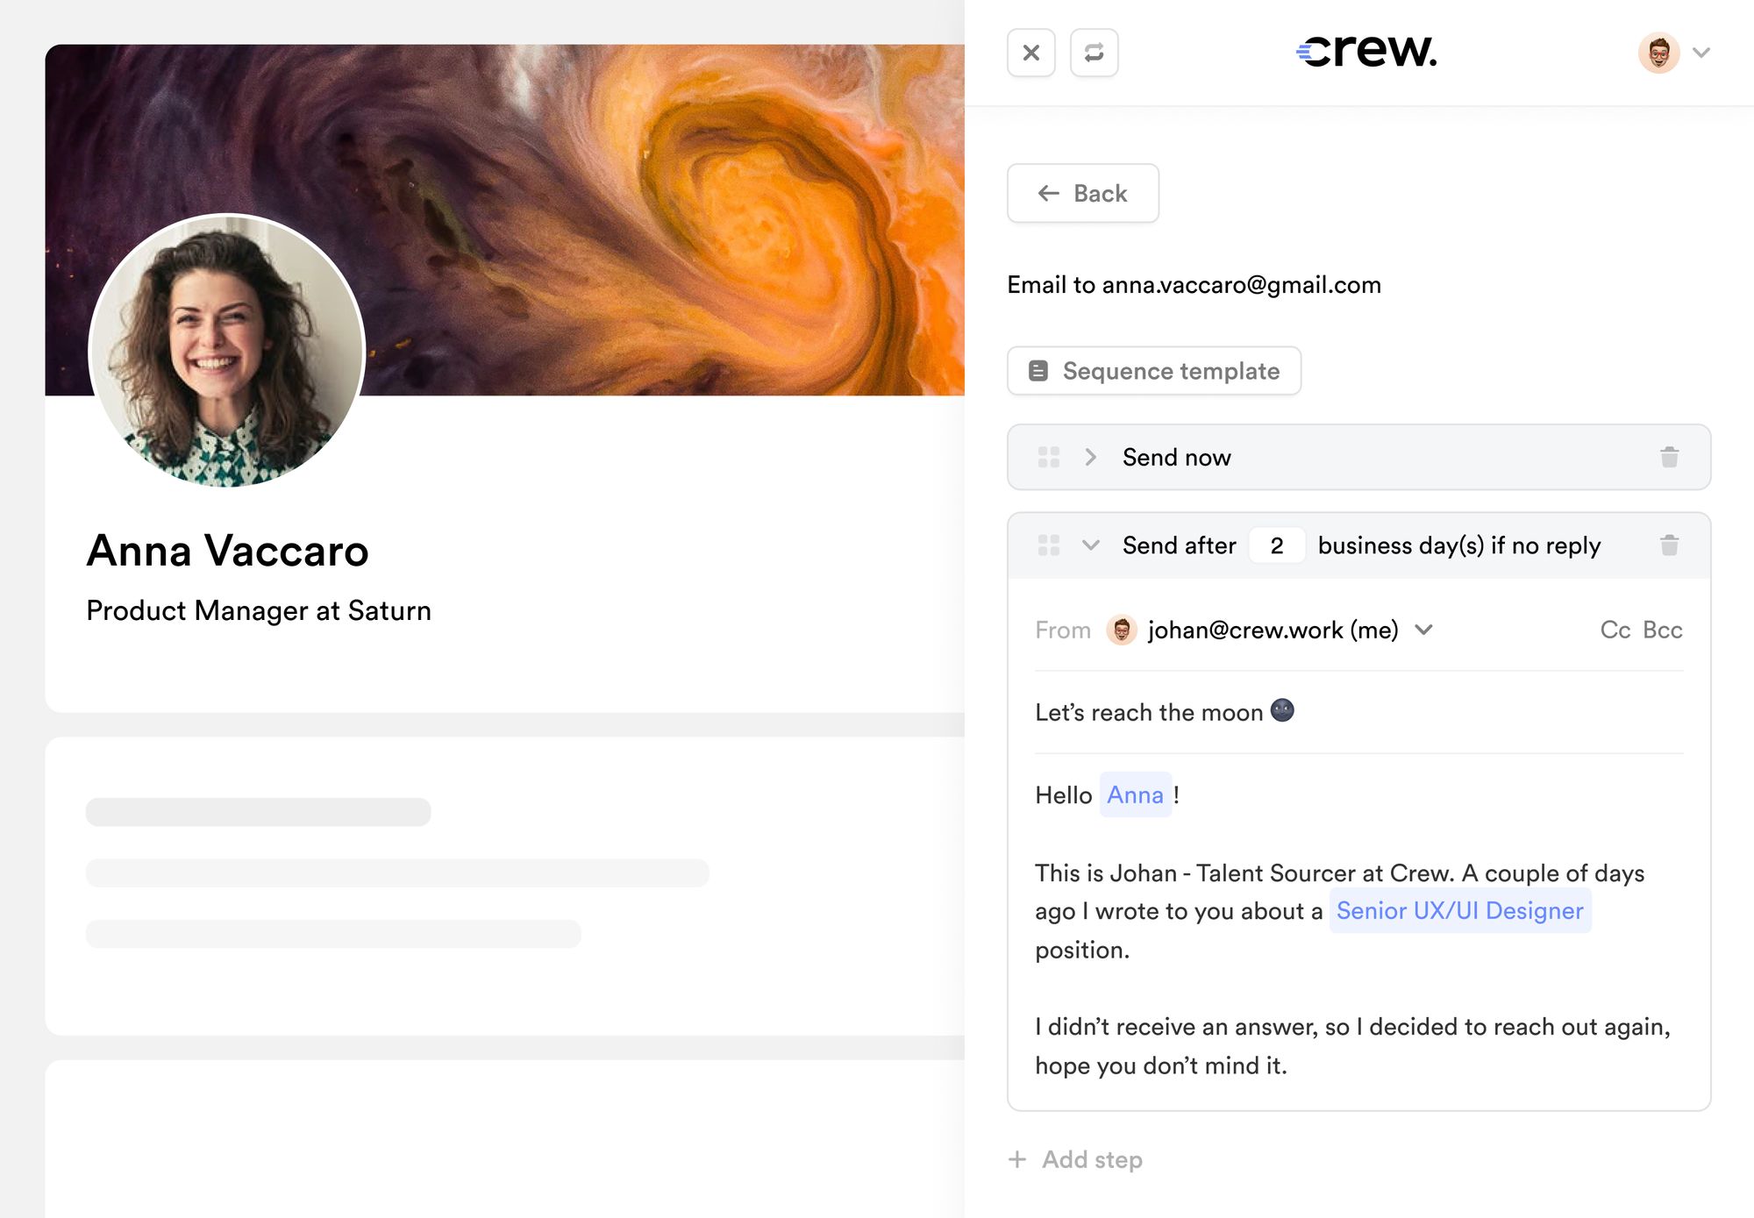Viewport: 1754px width, 1218px height.
Task: Edit the business days number field
Action: click(1277, 545)
